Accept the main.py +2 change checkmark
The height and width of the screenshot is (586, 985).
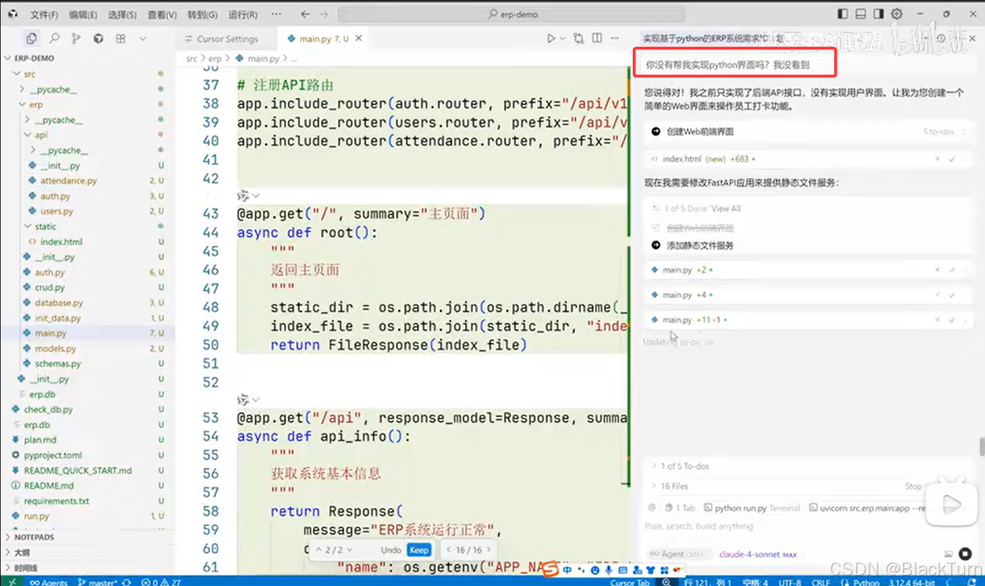tap(952, 270)
